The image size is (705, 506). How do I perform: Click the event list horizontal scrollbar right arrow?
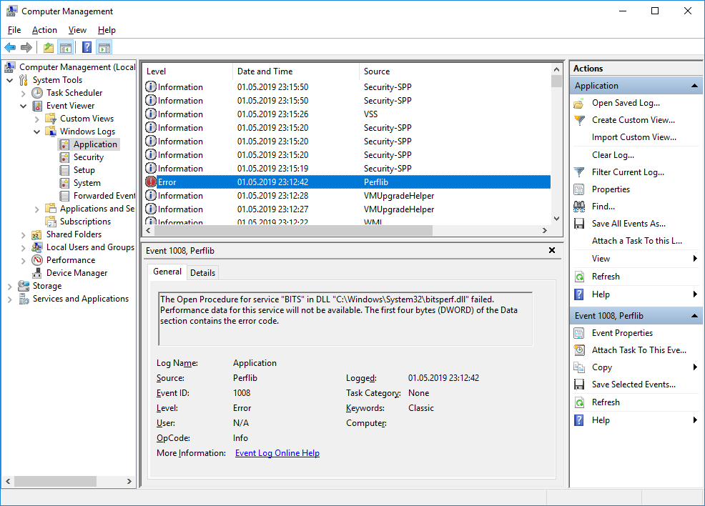point(545,231)
